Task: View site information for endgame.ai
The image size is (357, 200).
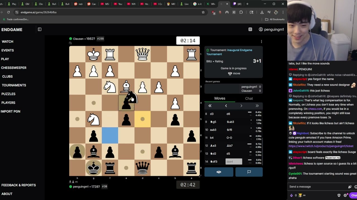Action: click(x=17, y=12)
